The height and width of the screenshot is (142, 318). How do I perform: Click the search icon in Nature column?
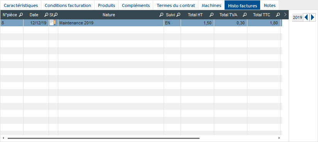[161, 15]
